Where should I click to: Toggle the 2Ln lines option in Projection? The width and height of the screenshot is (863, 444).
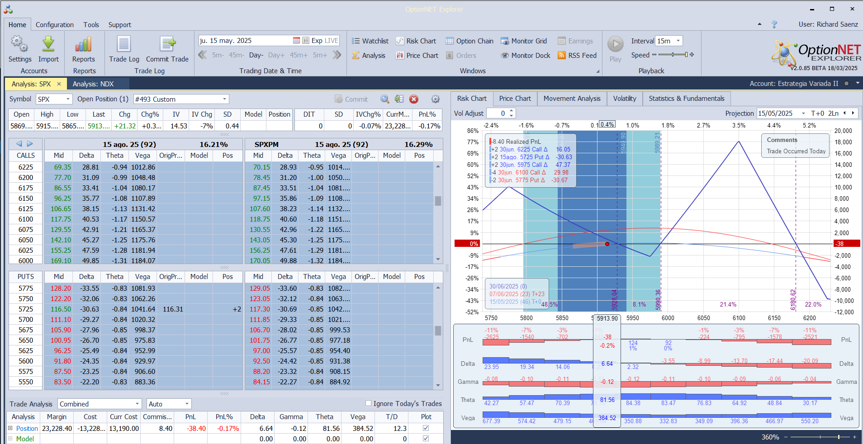tap(833, 113)
